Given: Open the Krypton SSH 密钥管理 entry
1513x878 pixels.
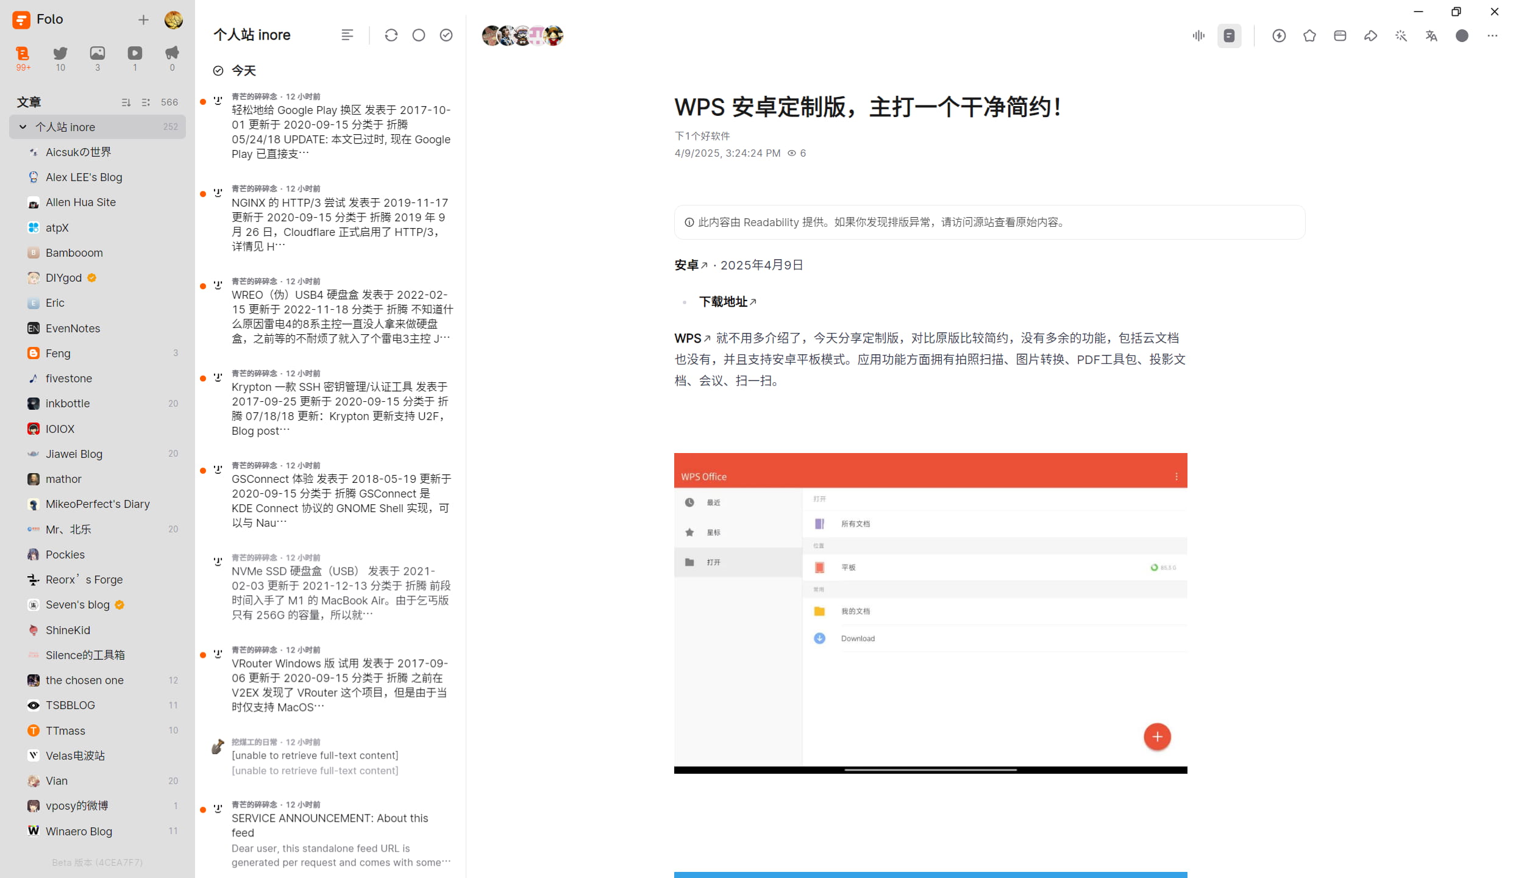Looking at the screenshot, I should (330, 402).
